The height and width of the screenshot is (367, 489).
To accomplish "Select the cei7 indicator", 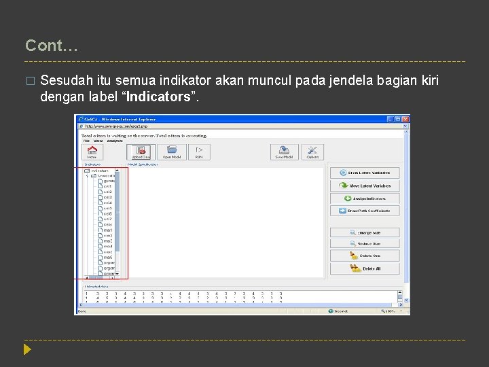I will coord(105,219).
